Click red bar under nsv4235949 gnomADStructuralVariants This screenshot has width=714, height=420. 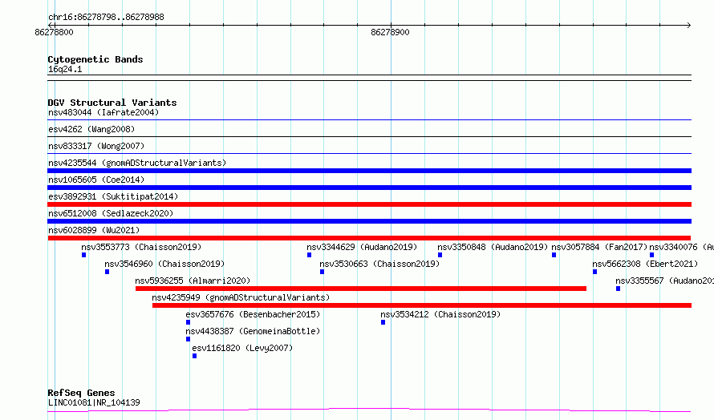[422, 305]
